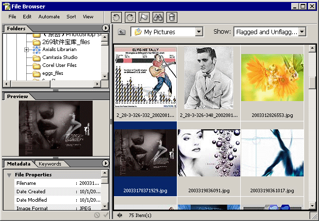Select the Preview tab
The image size is (319, 221).
pos(17,97)
